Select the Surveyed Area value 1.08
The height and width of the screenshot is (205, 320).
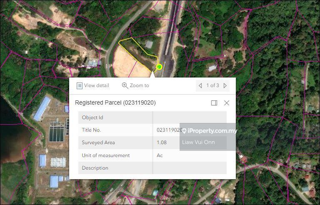pyautogui.click(x=162, y=142)
